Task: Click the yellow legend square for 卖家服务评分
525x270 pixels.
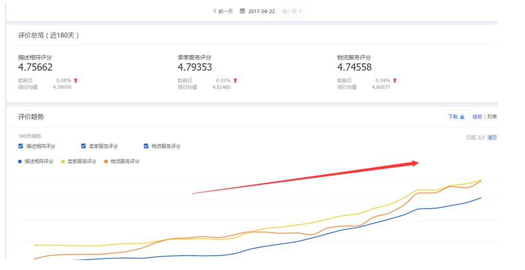Action: click(63, 161)
